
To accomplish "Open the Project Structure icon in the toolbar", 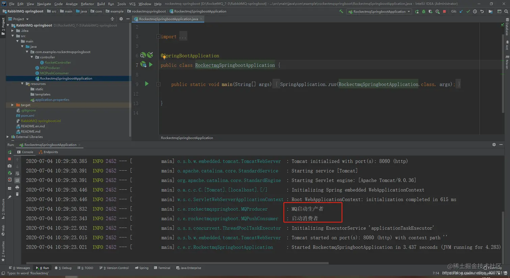I will click(x=490, y=11).
